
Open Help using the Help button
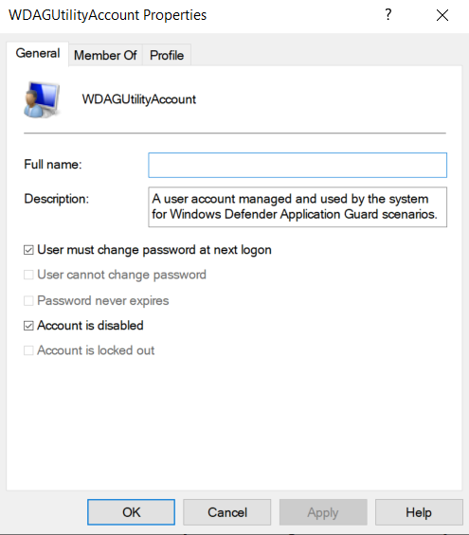tap(419, 512)
